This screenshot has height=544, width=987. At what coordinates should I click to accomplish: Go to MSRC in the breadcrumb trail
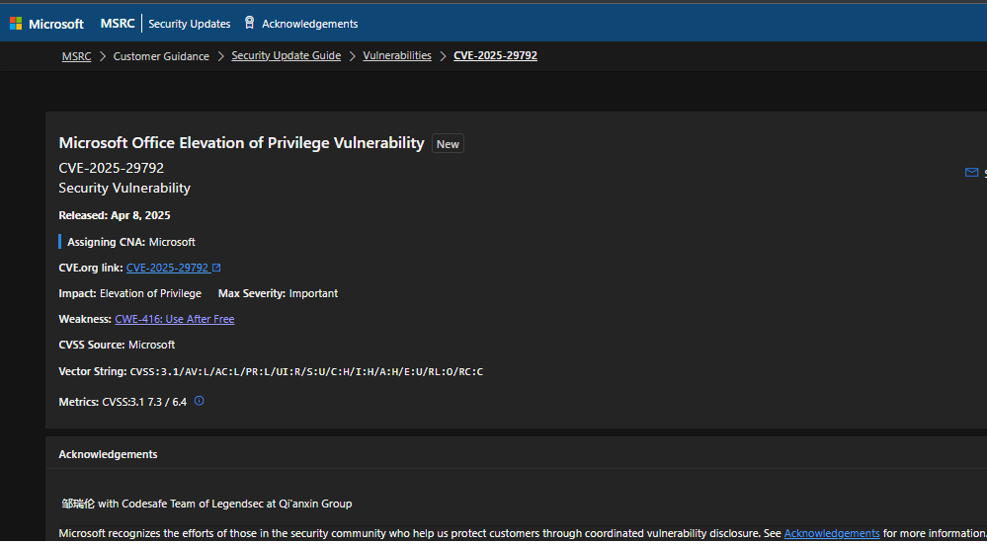click(x=76, y=56)
